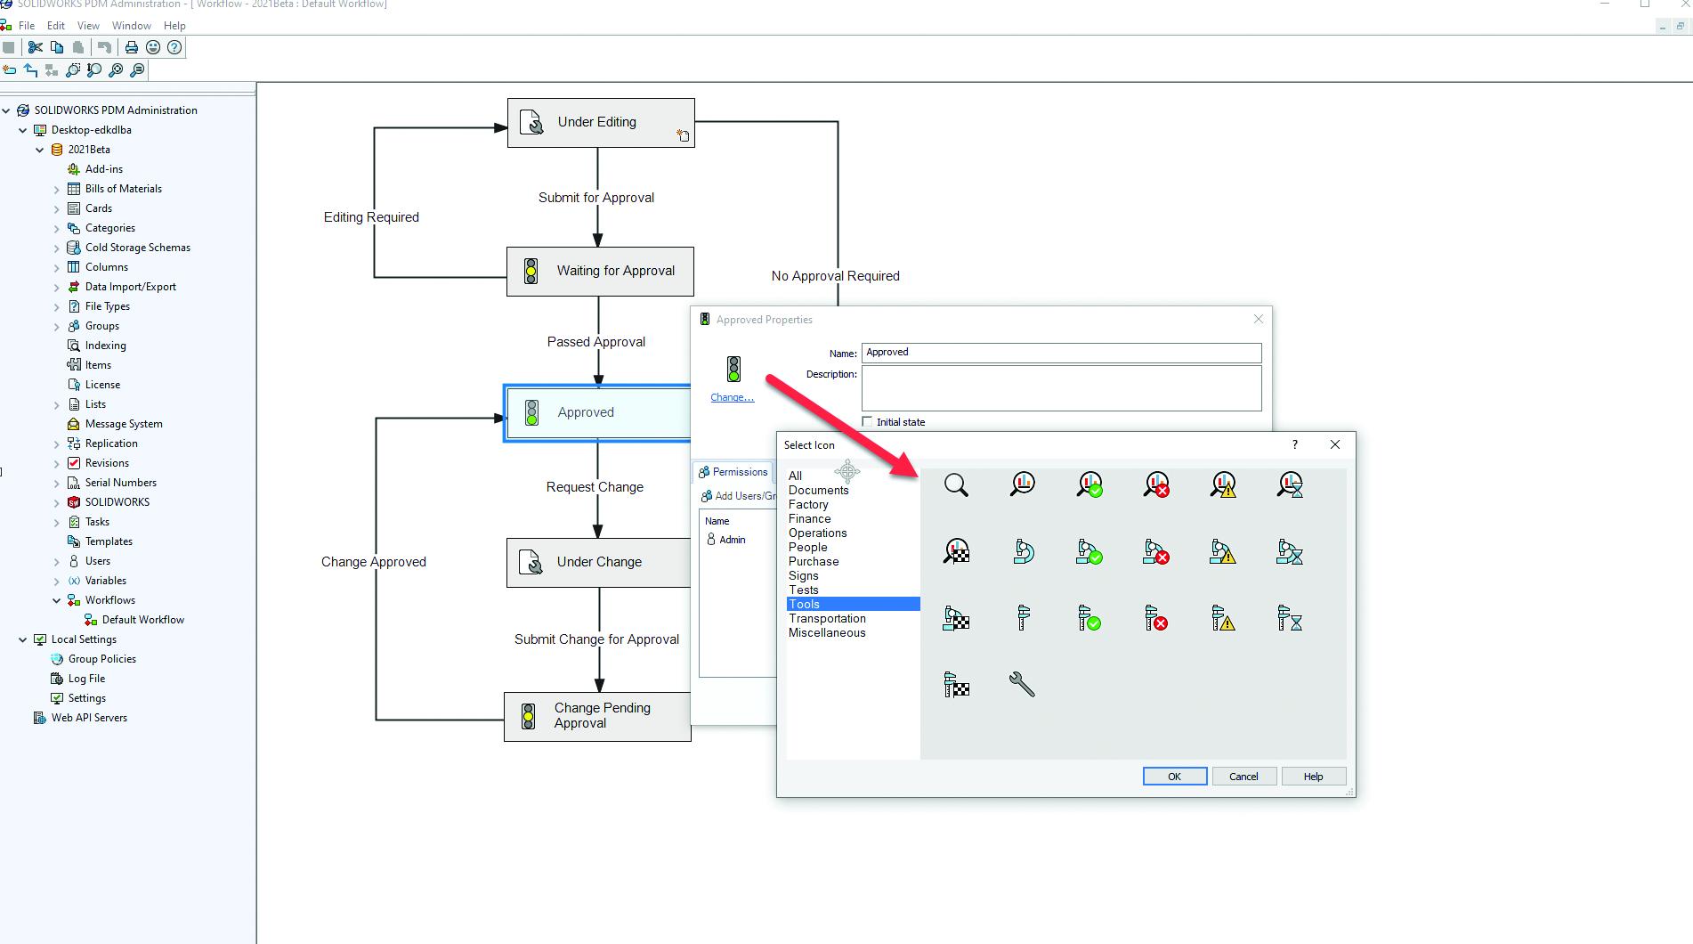Expand the Tasks tree node

coord(57,522)
